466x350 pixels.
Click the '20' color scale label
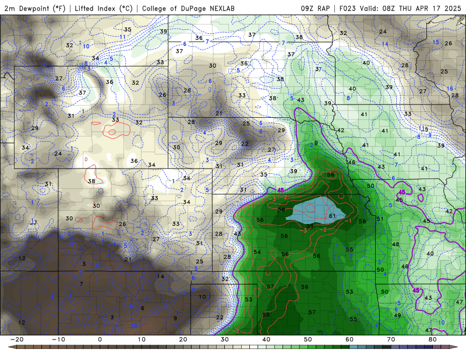click(183, 339)
